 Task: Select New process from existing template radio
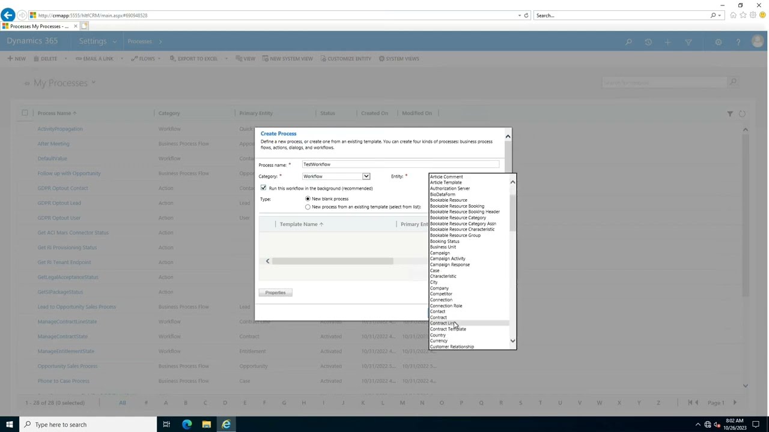[x=308, y=207]
